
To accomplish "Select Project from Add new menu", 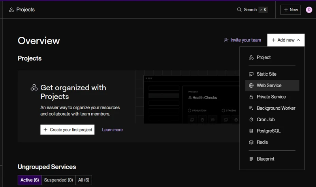I will 272,58.
